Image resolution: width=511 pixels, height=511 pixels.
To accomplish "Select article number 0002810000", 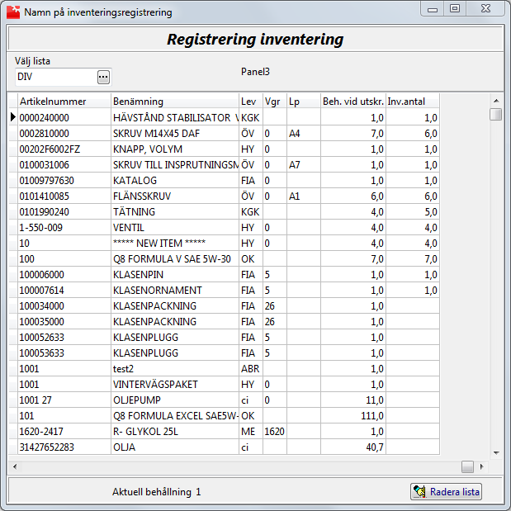I will [x=64, y=133].
